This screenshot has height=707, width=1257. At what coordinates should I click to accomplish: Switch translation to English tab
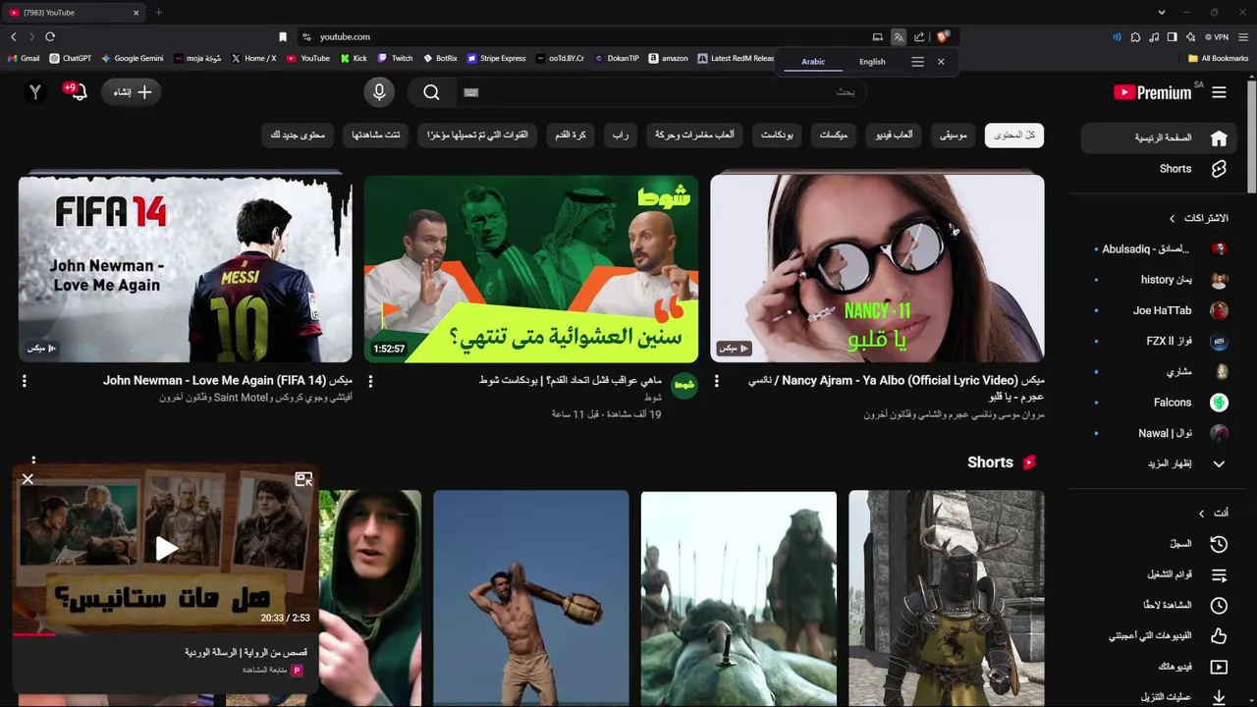pos(872,62)
